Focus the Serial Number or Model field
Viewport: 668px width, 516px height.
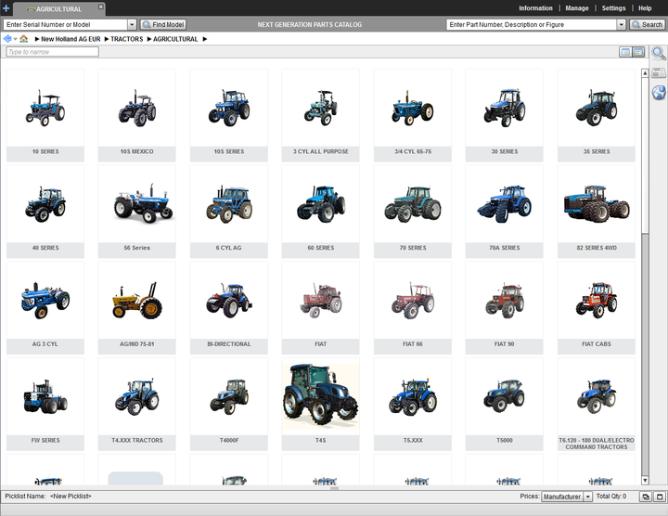66,25
